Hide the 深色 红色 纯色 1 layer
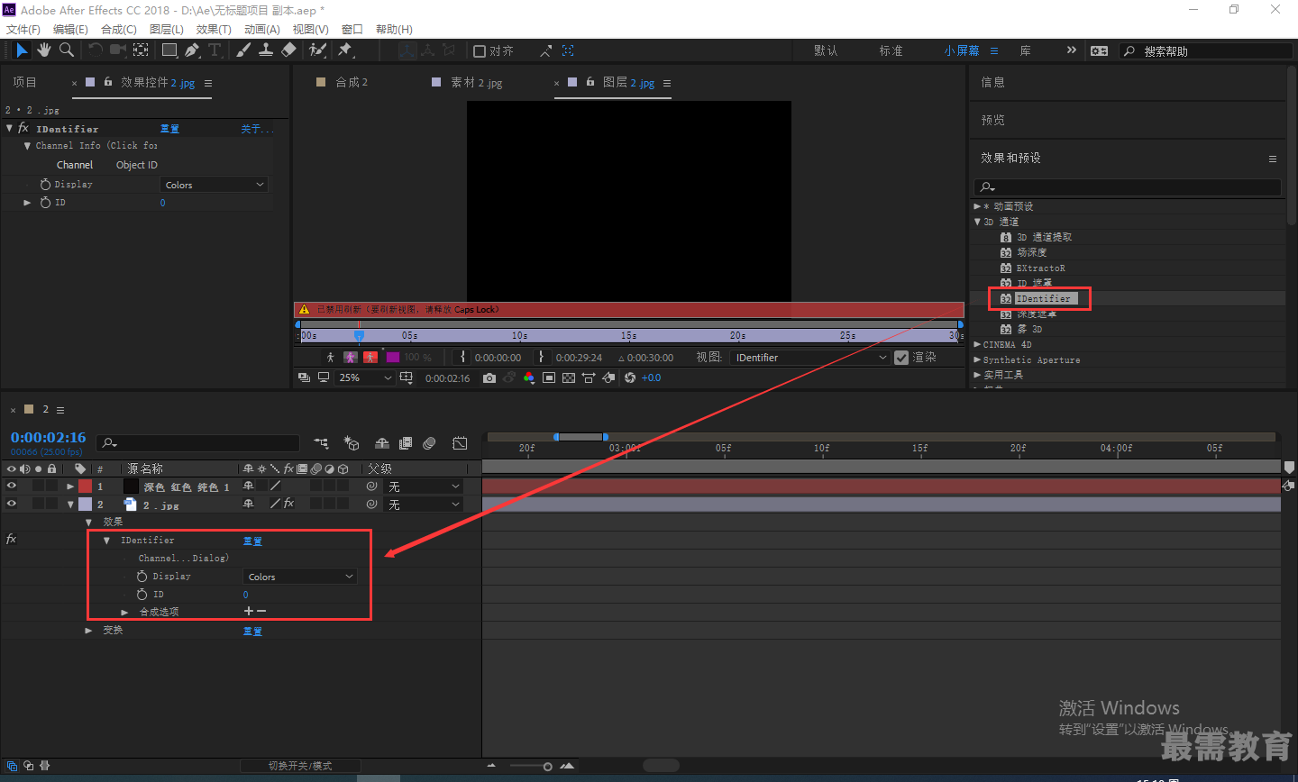The height and width of the screenshot is (782, 1298). (12, 486)
